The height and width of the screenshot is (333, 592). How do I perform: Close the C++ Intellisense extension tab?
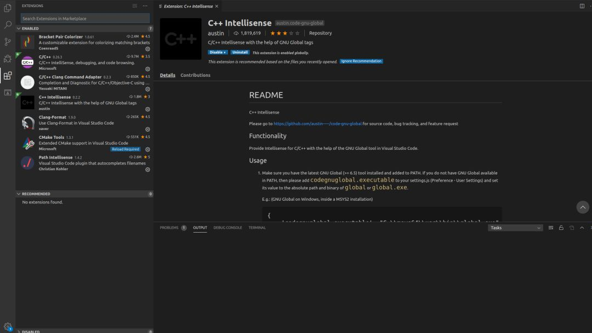tap(217, 6)
